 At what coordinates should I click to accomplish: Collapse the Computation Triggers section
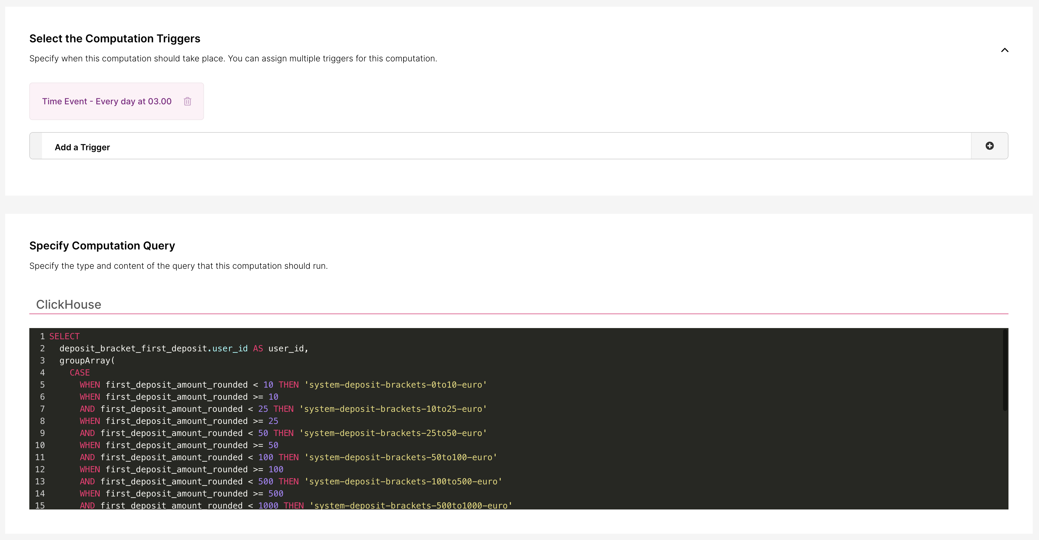[1004, 50]
